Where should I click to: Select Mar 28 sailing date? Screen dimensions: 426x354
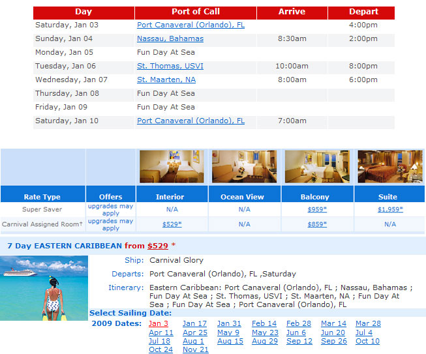[x=368, y=323]
